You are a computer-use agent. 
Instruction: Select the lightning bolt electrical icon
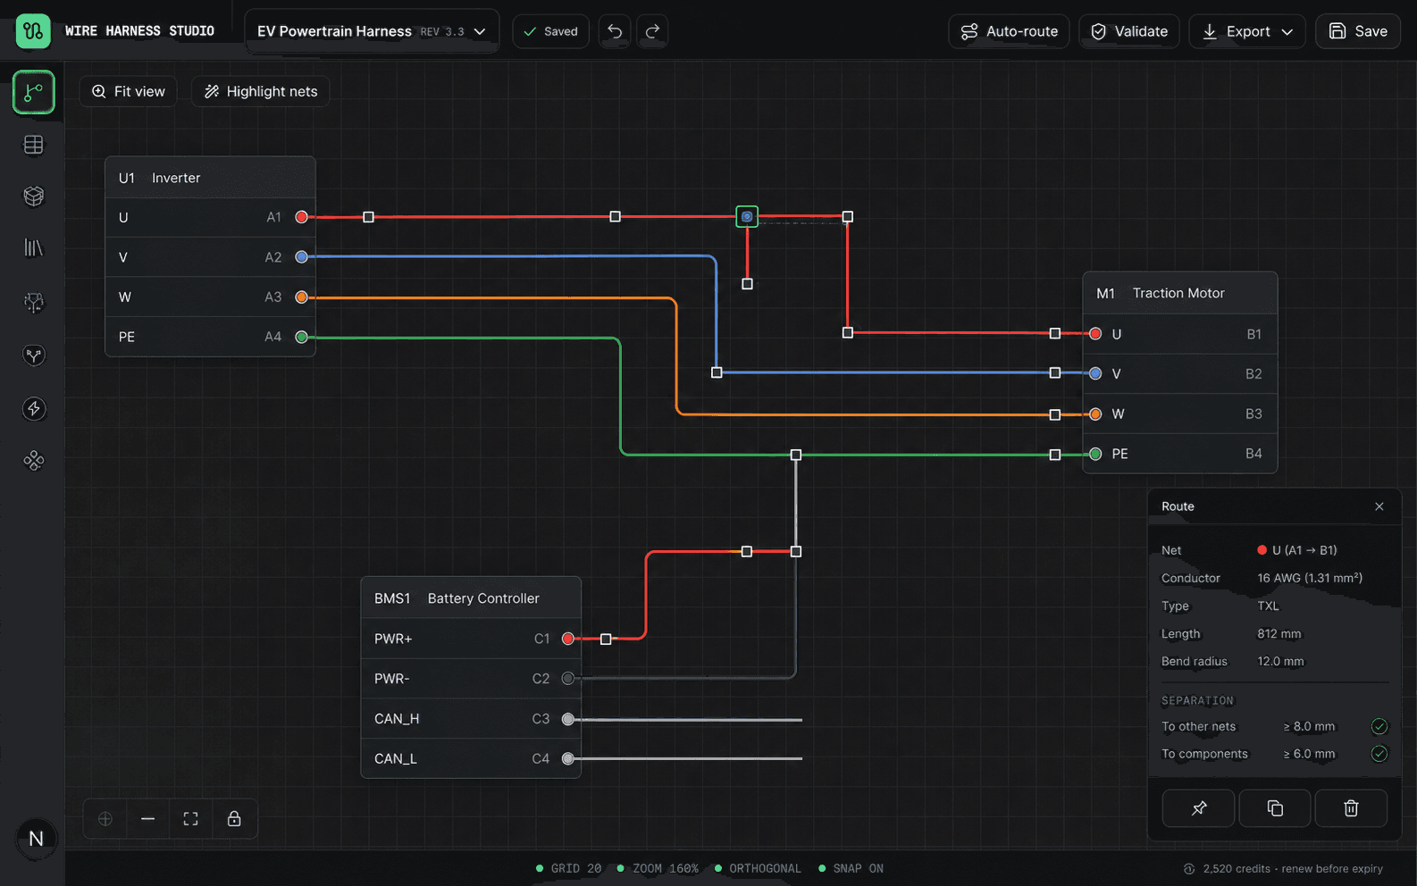34,409
